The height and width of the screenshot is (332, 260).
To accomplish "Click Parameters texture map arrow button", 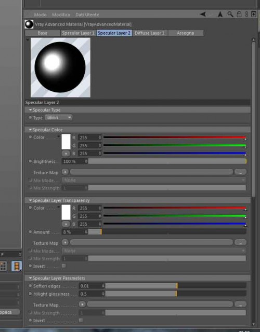I will [82, 305].
